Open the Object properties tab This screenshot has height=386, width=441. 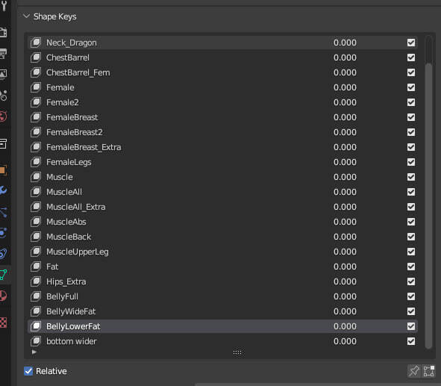tap(4, 170)
